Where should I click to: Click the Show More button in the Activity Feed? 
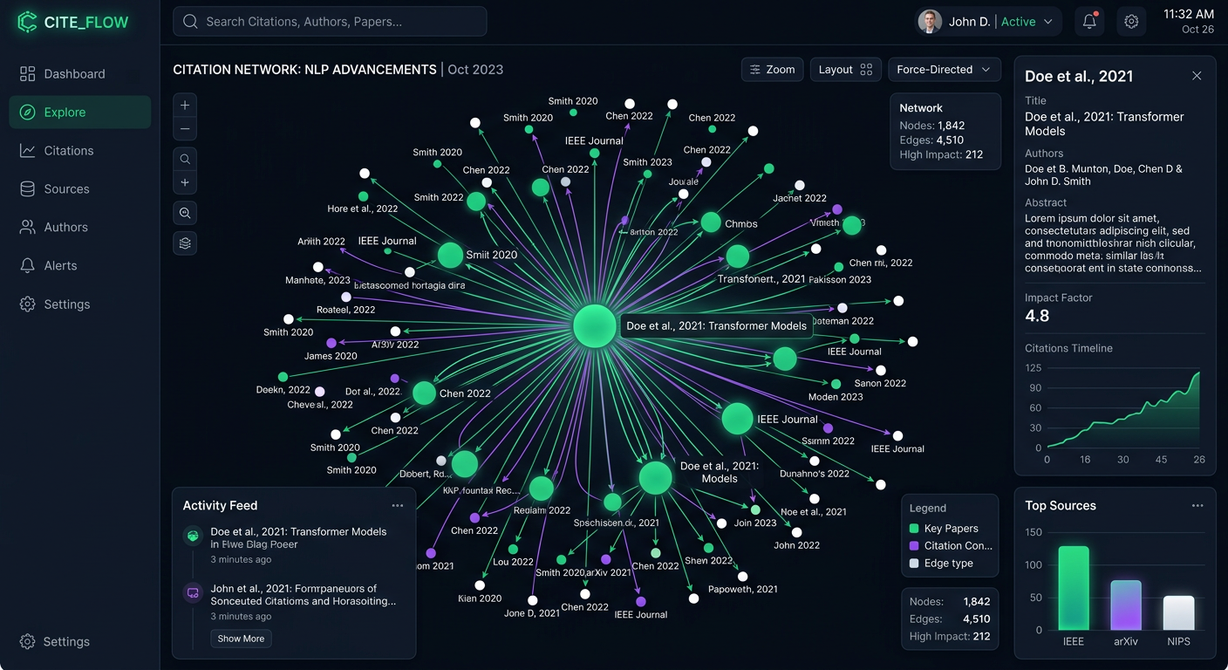tap(241, 639)
